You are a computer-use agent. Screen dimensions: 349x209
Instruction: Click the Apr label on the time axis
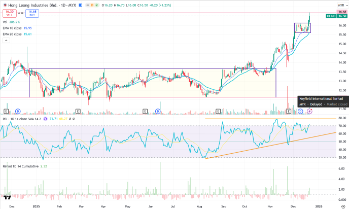pyautogui.click(x=103, y=206)
